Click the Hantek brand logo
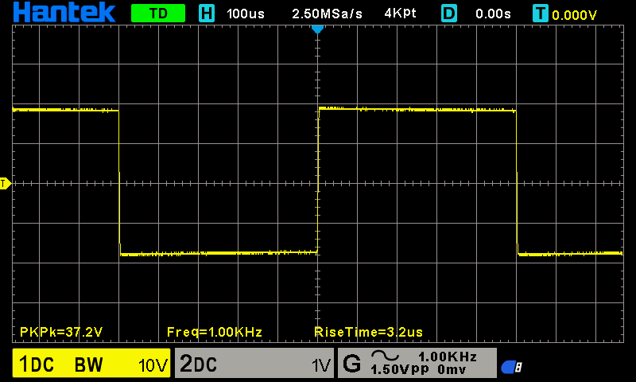 coord(64,12)
